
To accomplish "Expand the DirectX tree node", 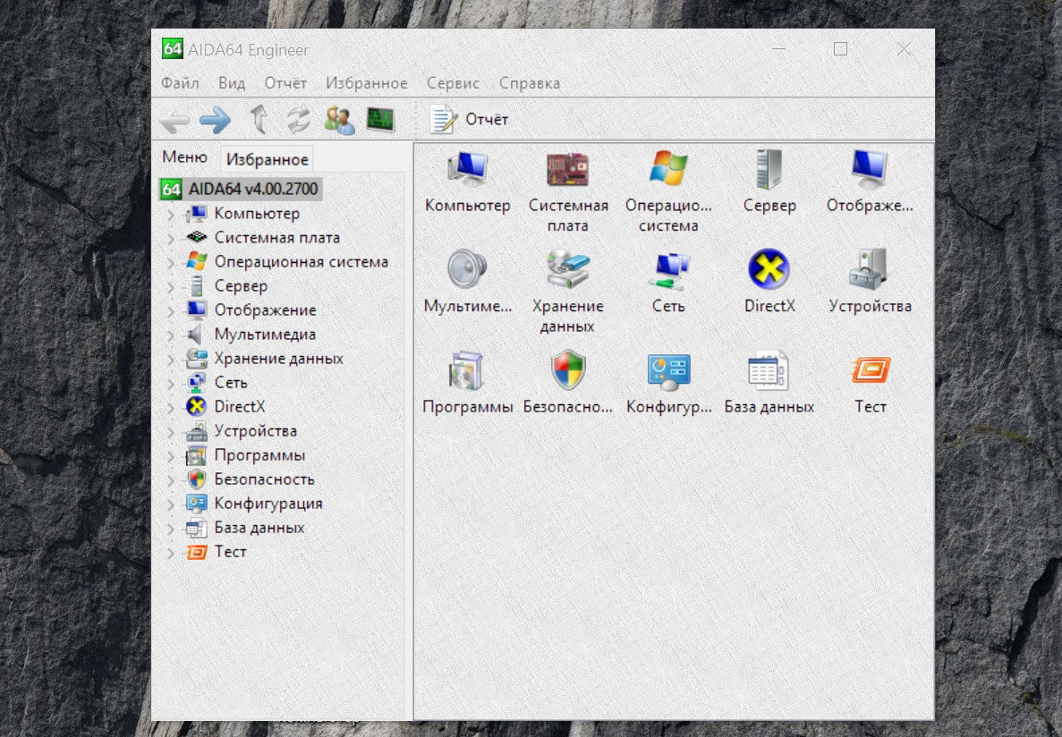I will (x=171, y=408).
